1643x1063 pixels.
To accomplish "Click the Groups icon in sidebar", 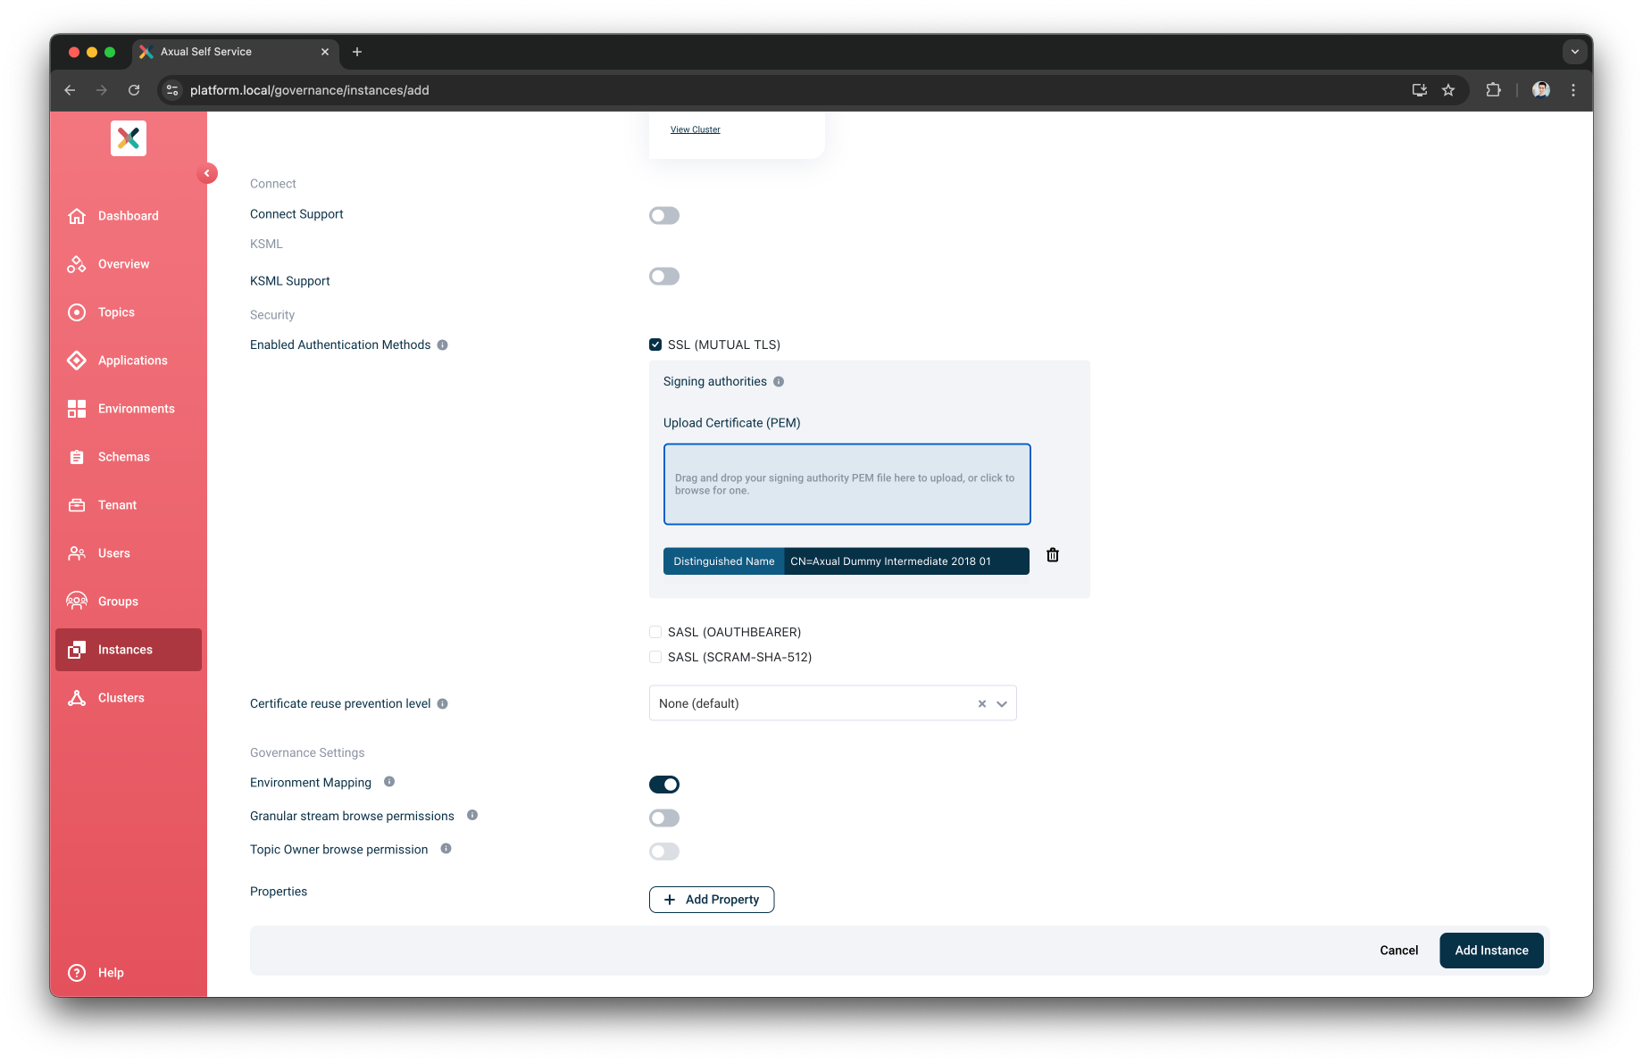I will (77, 602).
